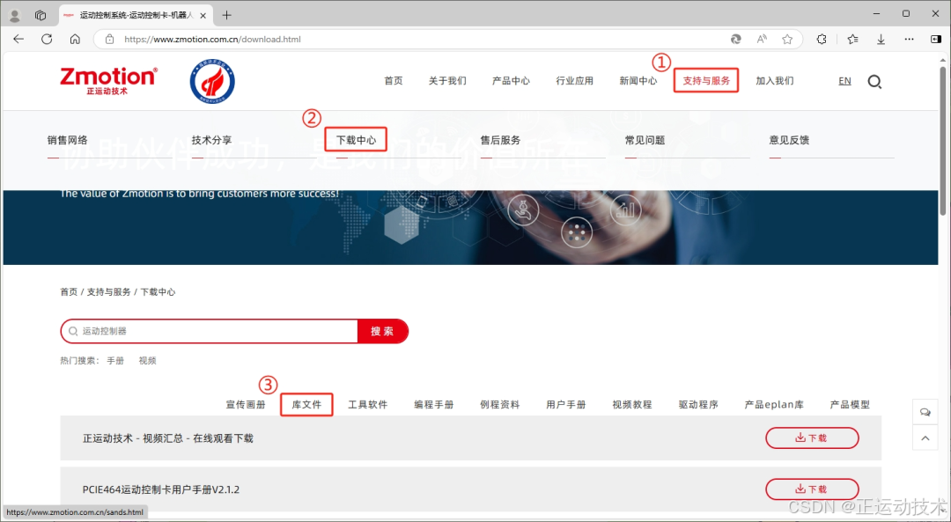Open the tab actions workspace icon
Viewport: 951px width, 522px height.
coord(41,15)
